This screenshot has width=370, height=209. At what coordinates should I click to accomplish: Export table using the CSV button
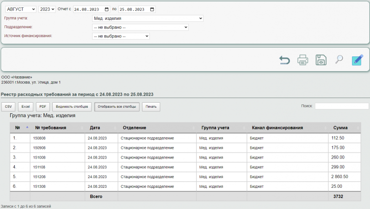coord(8,107)
